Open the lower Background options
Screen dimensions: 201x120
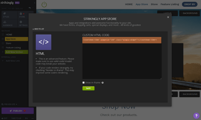tap(190, 94)
